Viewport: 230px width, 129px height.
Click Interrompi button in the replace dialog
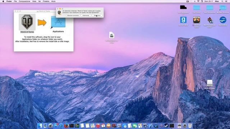point(86,15)
